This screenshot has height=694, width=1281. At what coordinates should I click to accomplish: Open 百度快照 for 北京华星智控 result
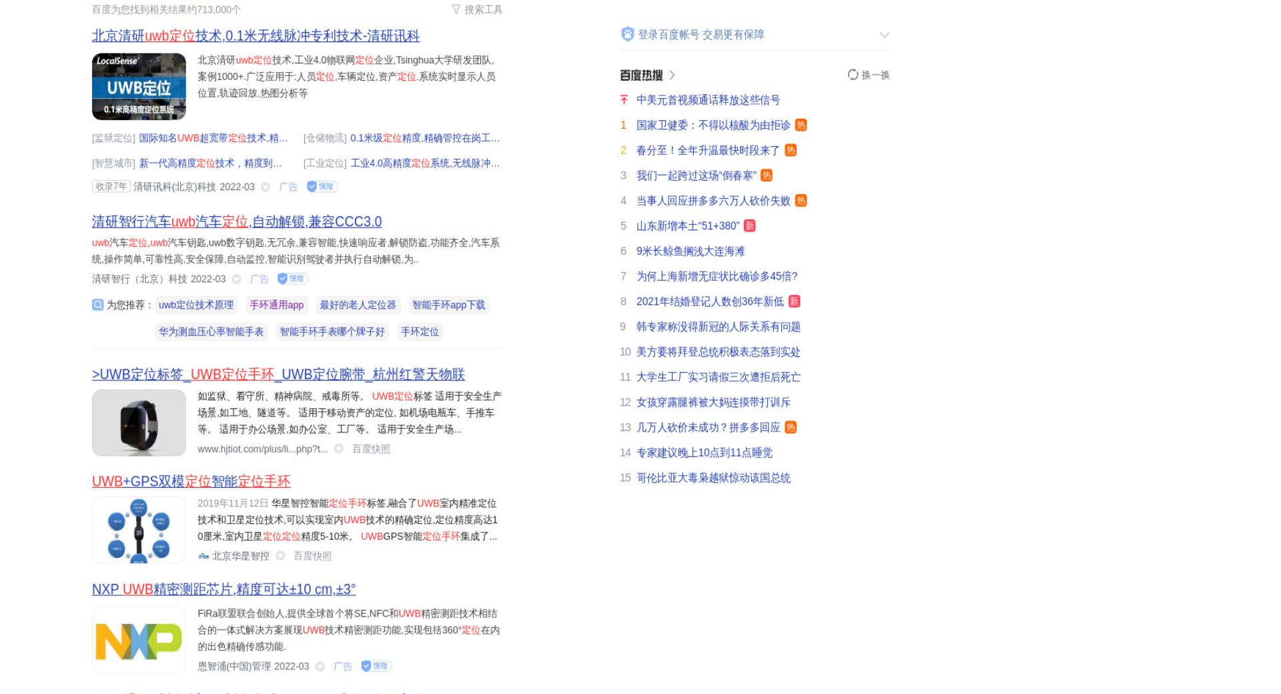[312, 556]
